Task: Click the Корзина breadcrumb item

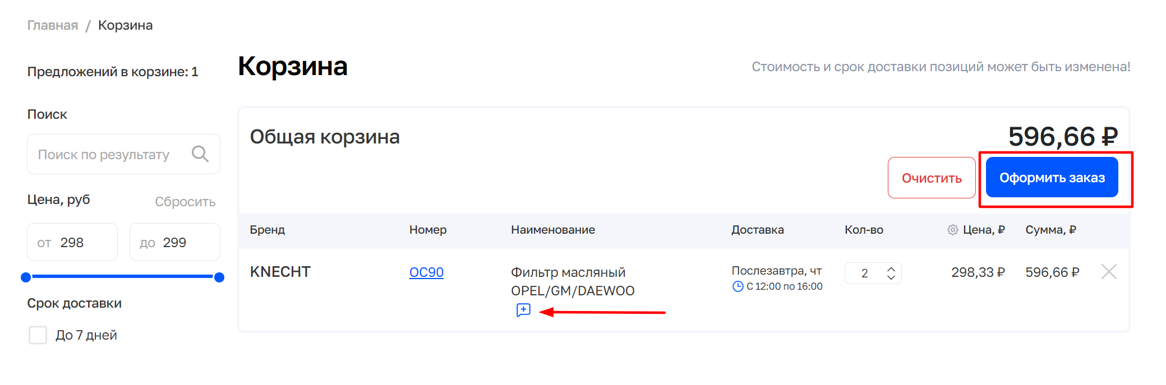Action: click(125, 25)
